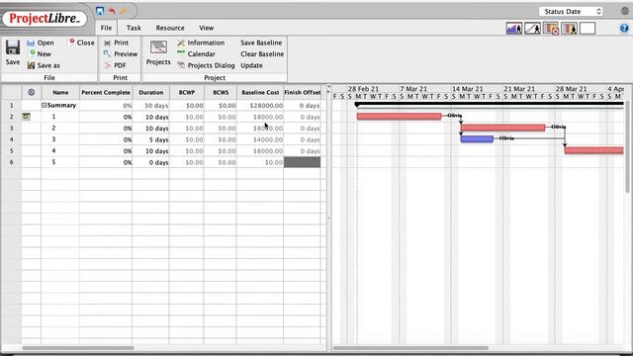Click the resource usage icon with person
The image size is (633, 356).
(570, 29)
